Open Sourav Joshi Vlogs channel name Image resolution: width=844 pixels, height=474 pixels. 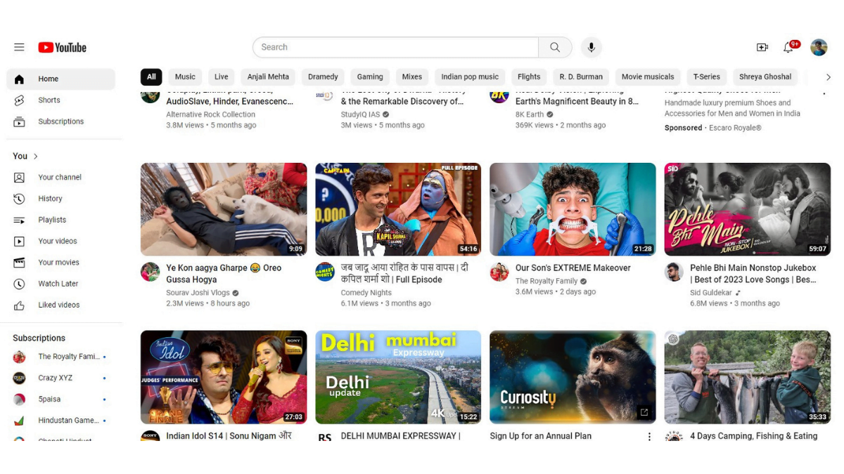point(198,293)
